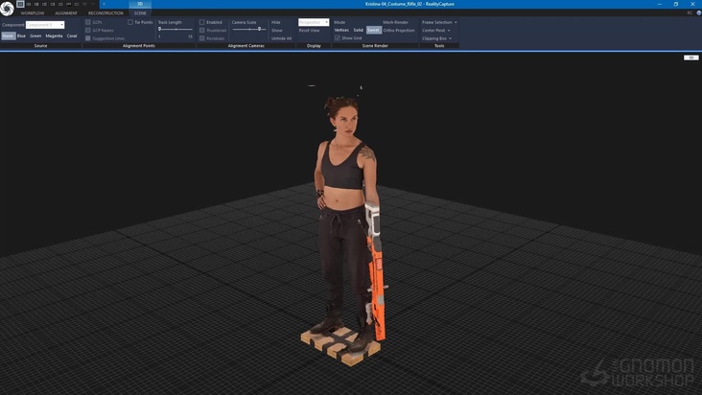This screenshot has height=395, width=702.
Task: Open the Component dropdown
Action: pyautogui.click(x=45, y=25)
